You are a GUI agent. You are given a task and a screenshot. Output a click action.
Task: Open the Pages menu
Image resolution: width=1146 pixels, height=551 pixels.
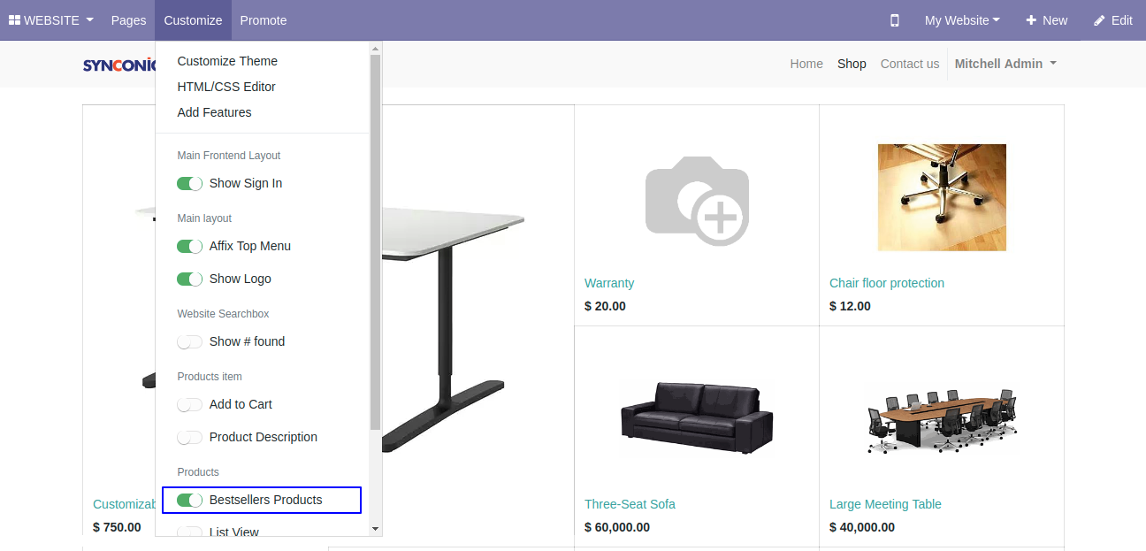(128, 20)
